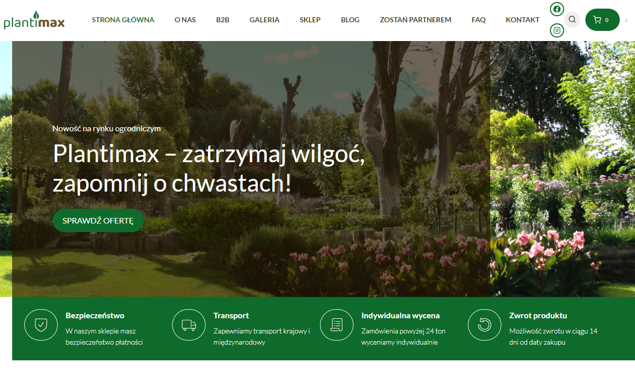Open the Plantimax Instagram page icon

pos(557,30)
